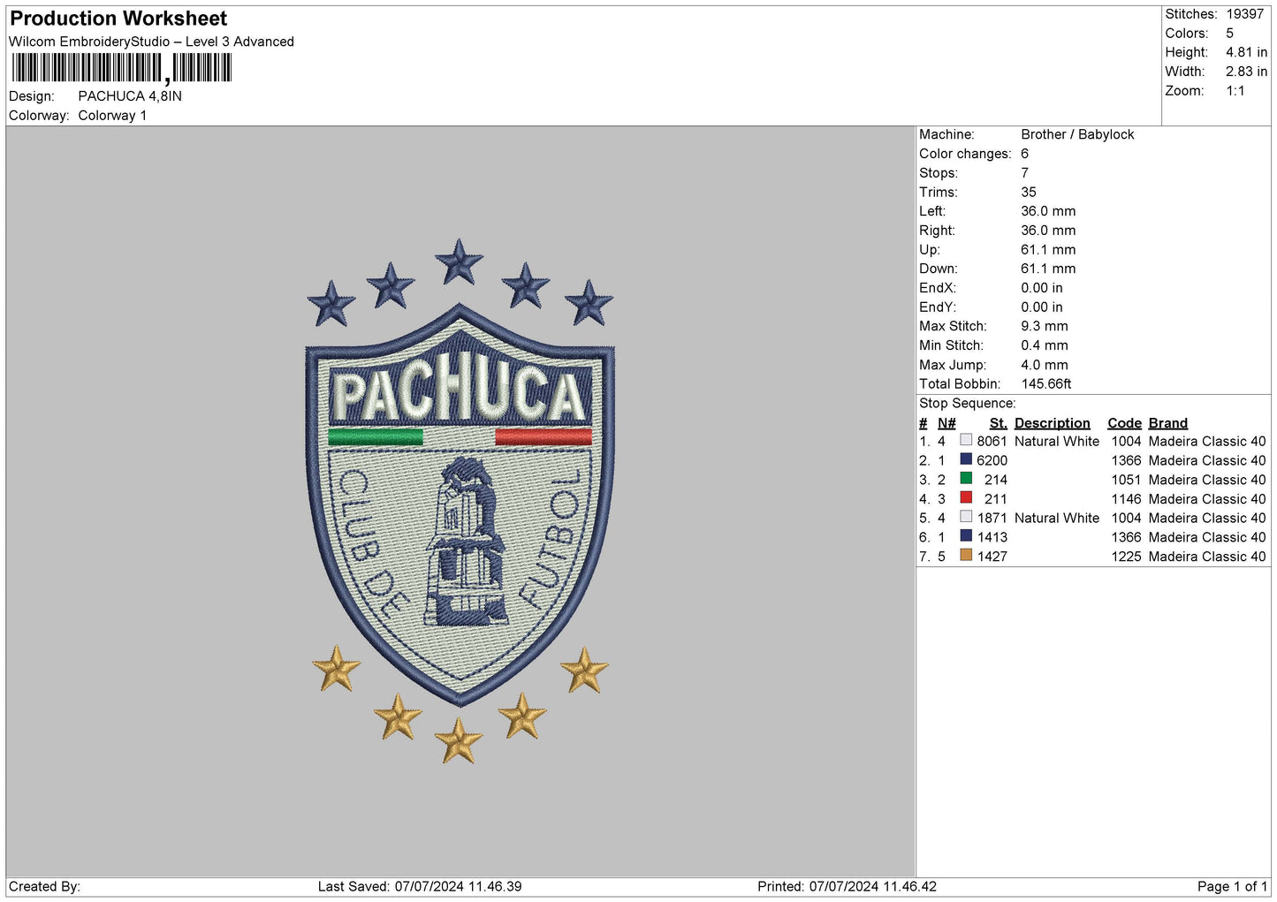Click the navy swatch in stop 6

point(966,536)
